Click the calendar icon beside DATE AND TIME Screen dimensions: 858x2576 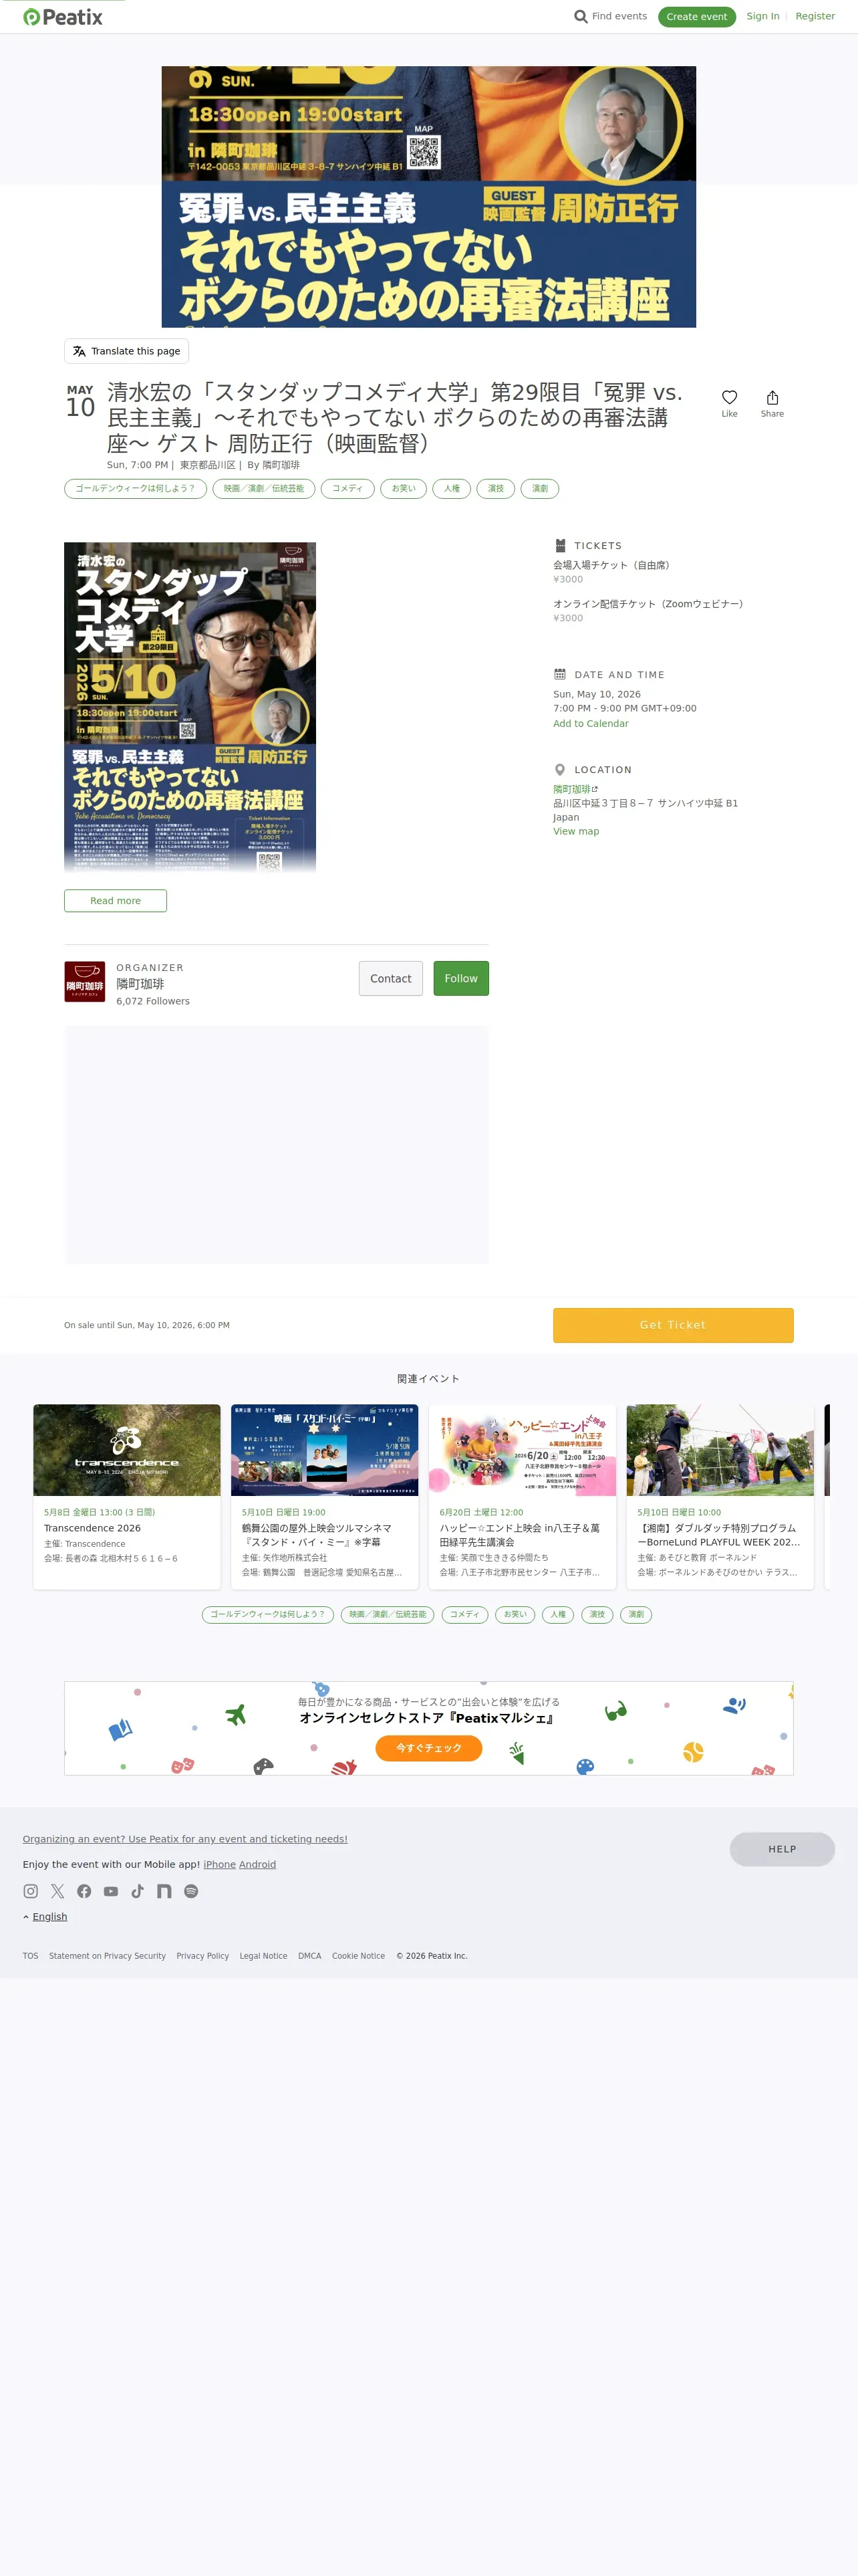(x=559, y=675)
